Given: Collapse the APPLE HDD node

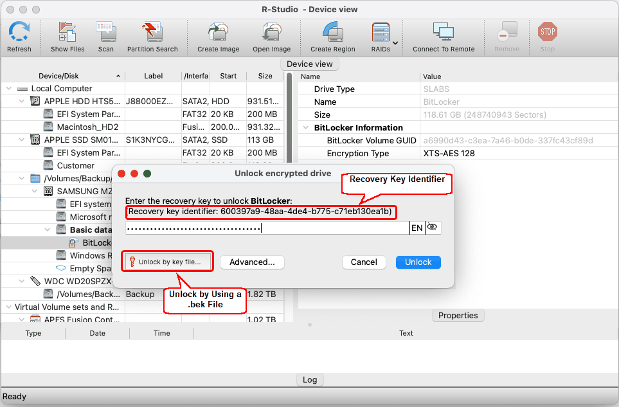Looking at the screenshot, I should tap(22, 101).
